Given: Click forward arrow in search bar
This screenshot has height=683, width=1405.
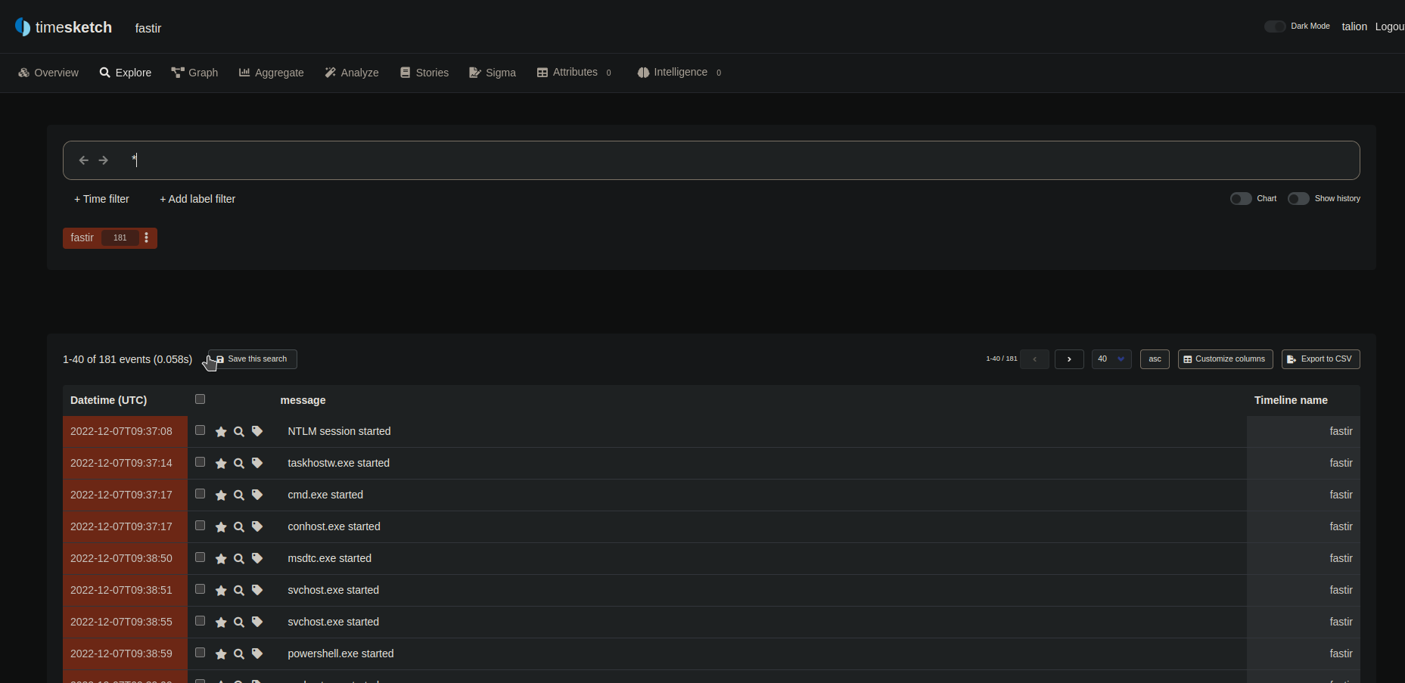Looking at the screenshot, I should coord(104,160).
